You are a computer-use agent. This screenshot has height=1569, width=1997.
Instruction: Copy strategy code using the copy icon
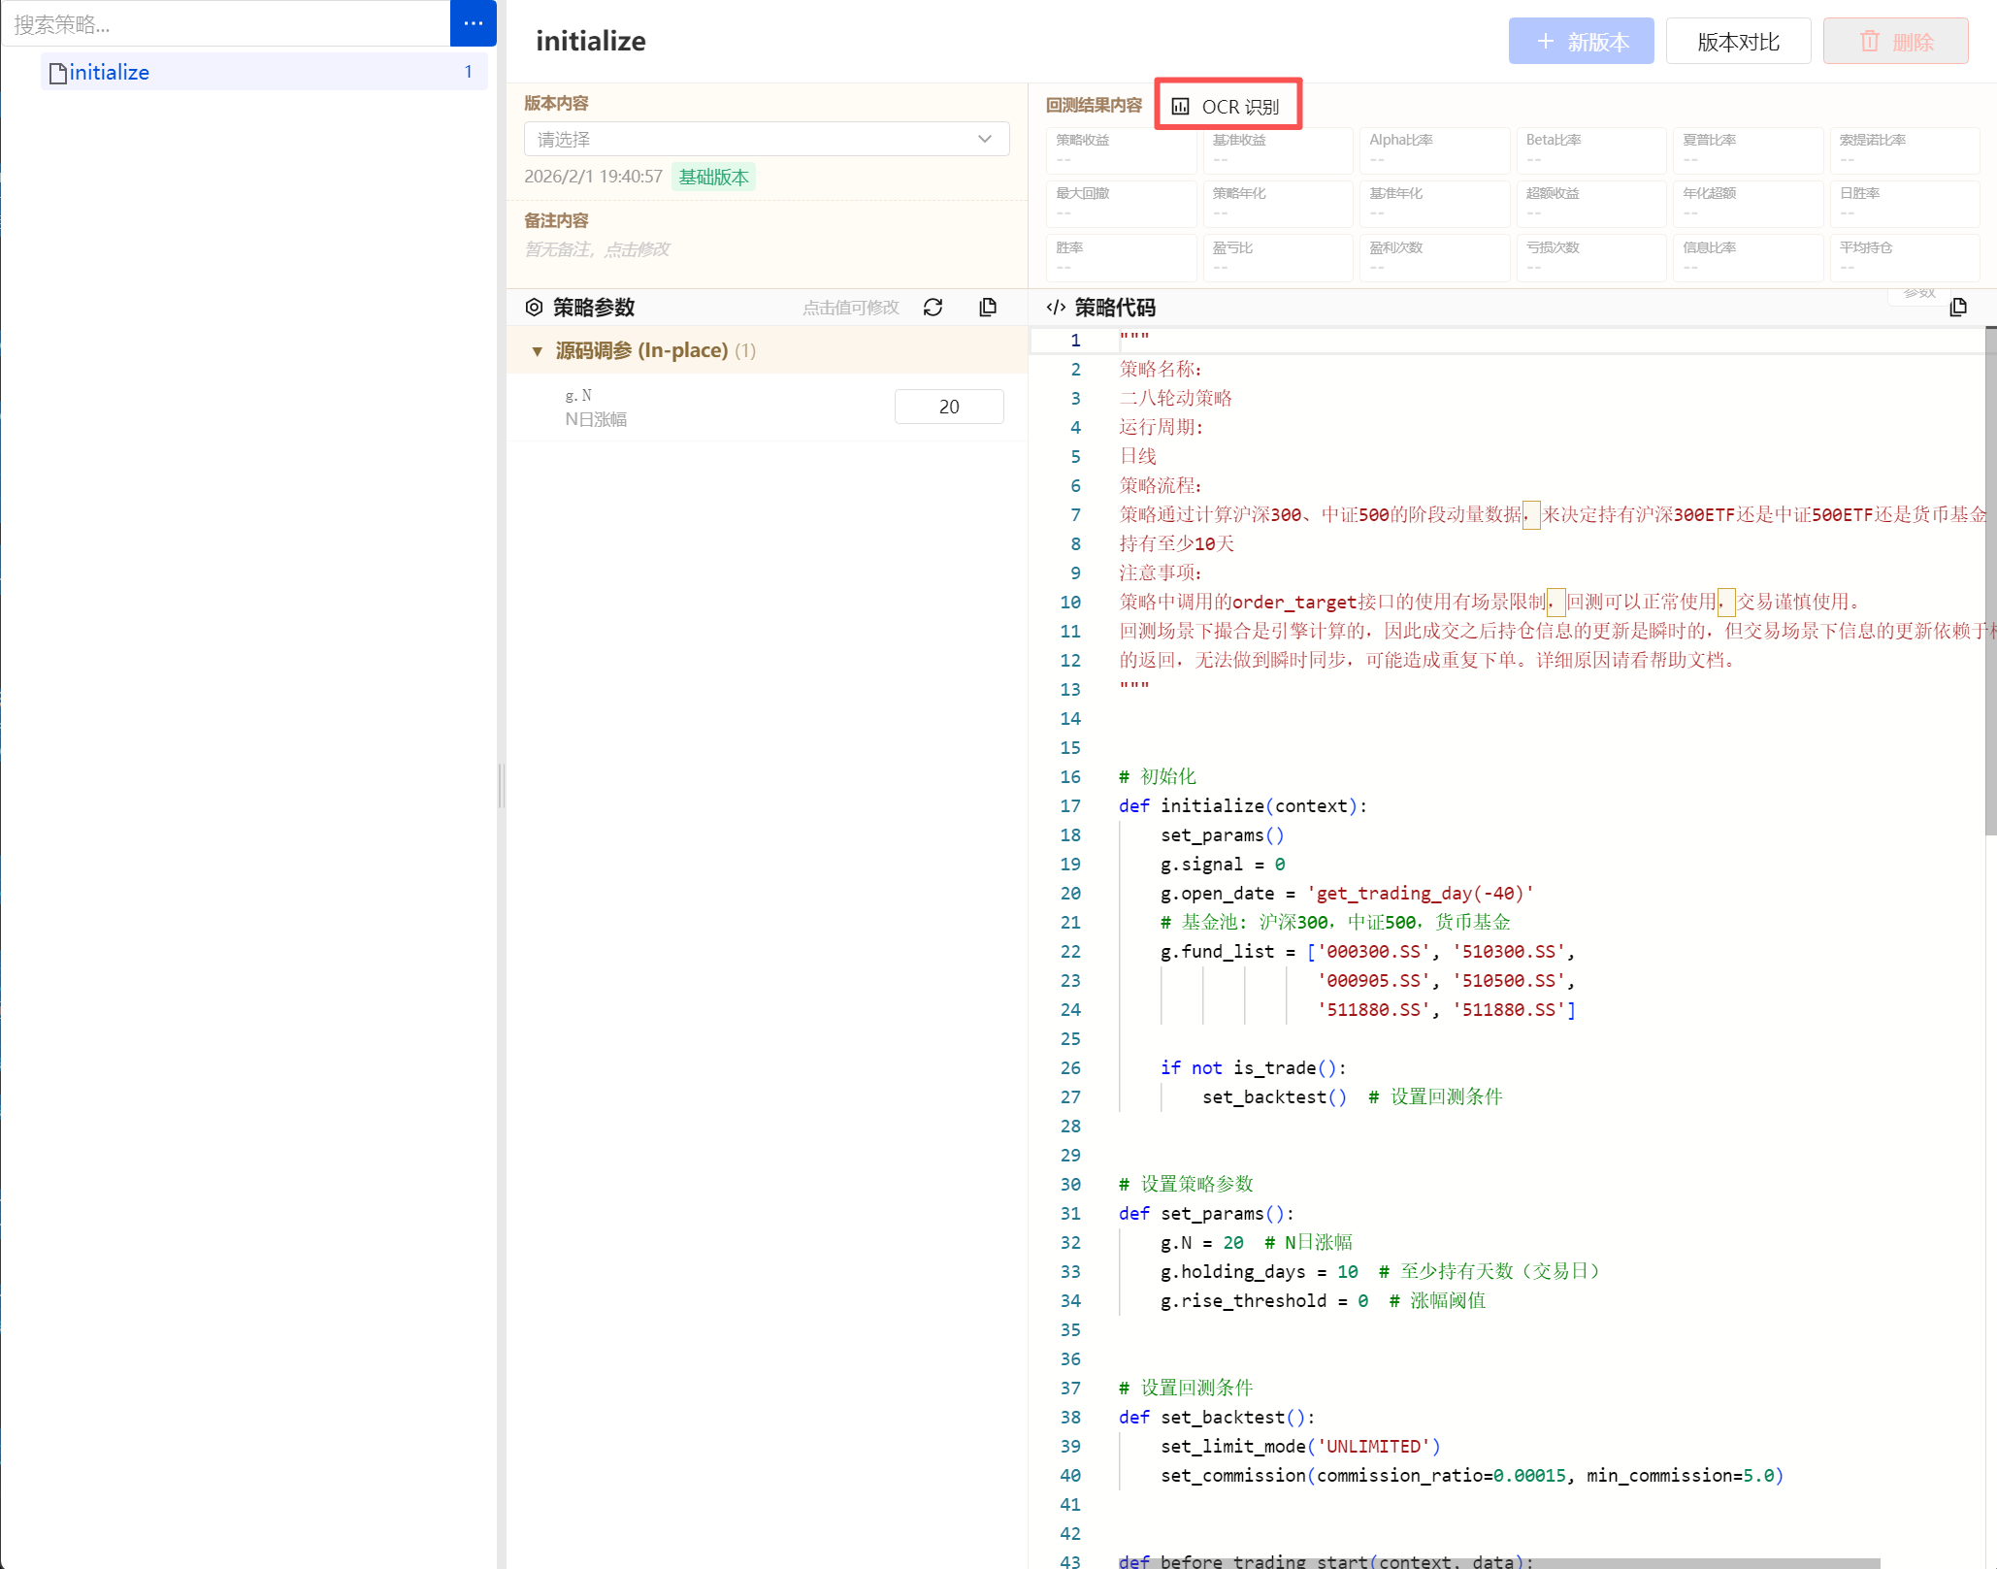[x=1958, y=308]
